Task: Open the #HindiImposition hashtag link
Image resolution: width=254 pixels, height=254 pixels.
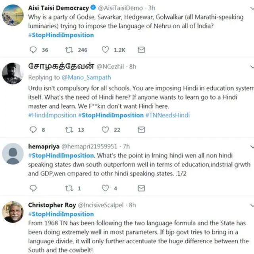Action: pyautogui.click(x=52, y=115)
